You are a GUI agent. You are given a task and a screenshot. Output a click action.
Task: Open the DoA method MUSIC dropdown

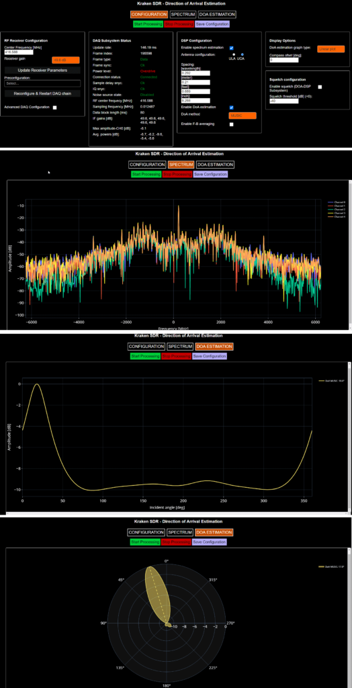(243, 116)
